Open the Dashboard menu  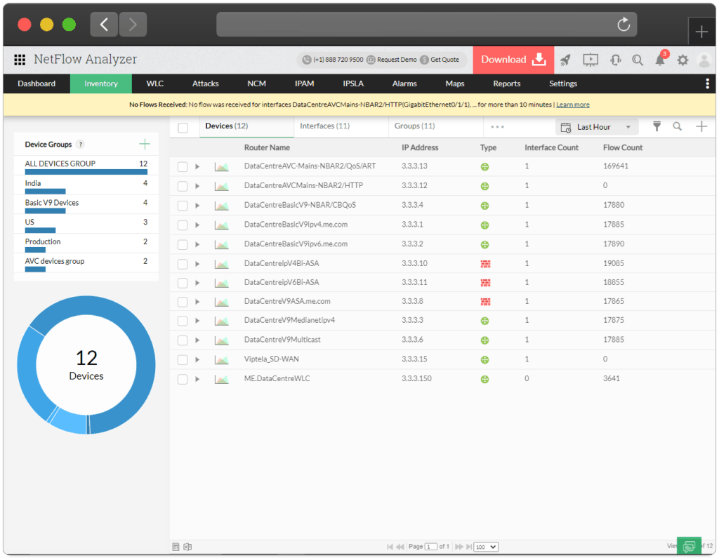pyautogui.click(x=37, y=84)
